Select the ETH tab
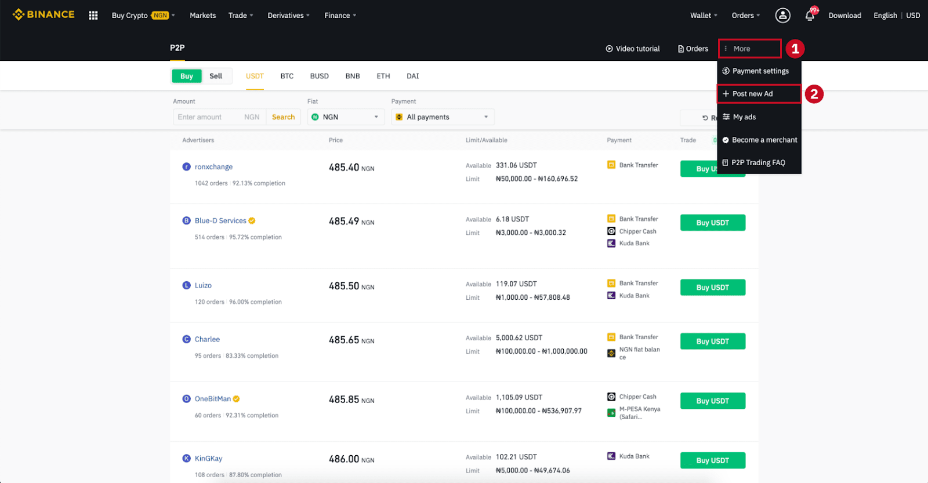This screenshot has width=928, height=483. coord(383,76)
